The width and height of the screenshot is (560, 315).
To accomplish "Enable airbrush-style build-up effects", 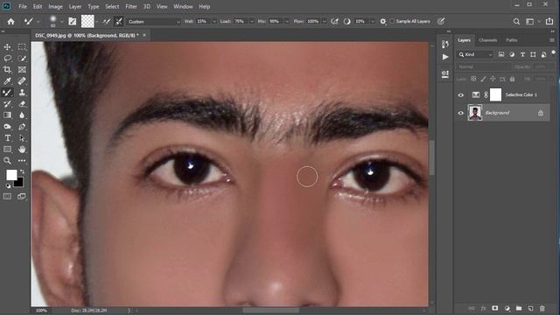I will (x=334, y=21).
